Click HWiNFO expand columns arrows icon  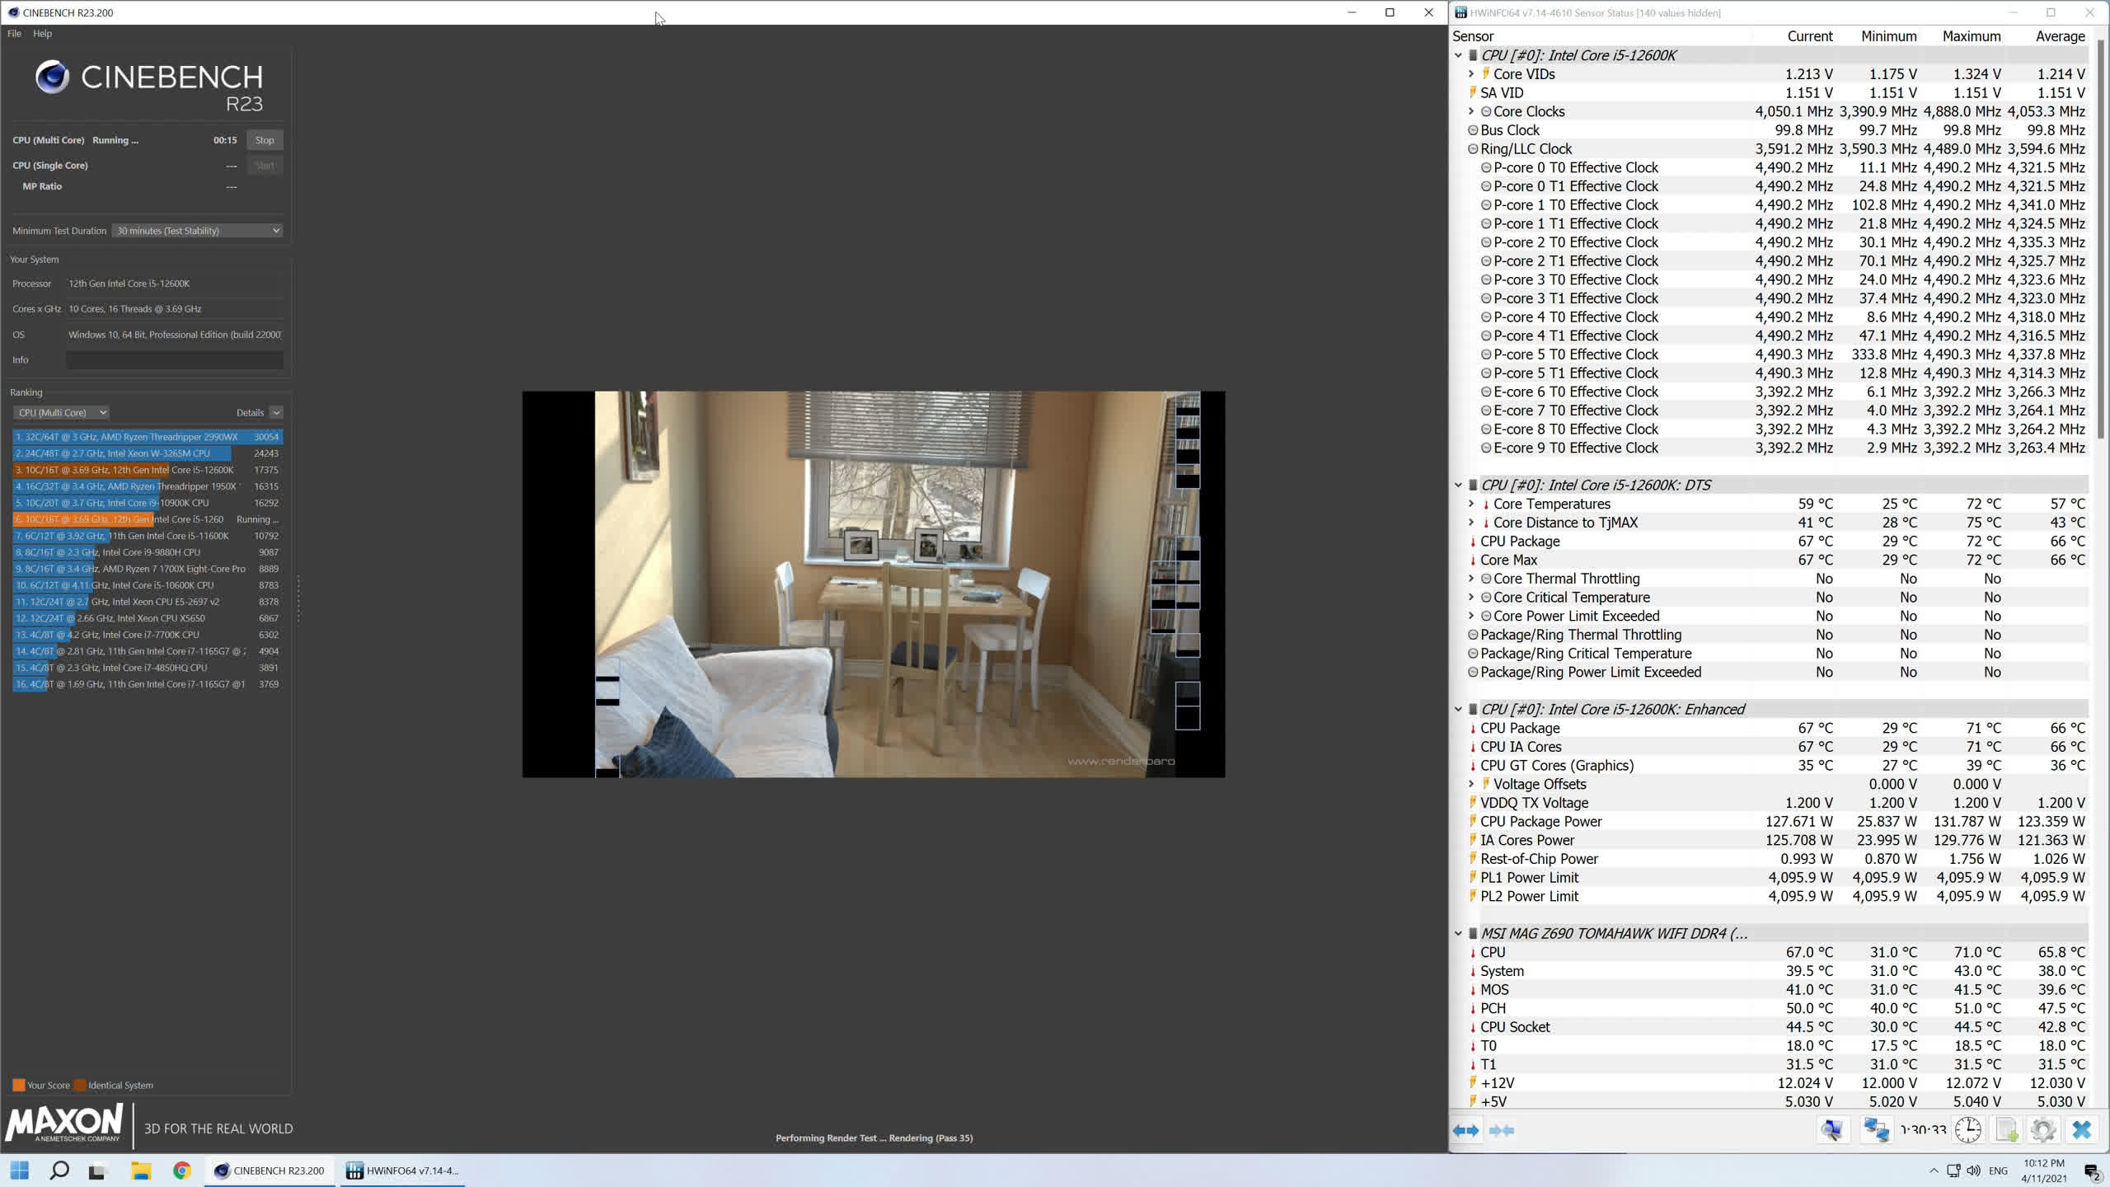[1465, 1130]
